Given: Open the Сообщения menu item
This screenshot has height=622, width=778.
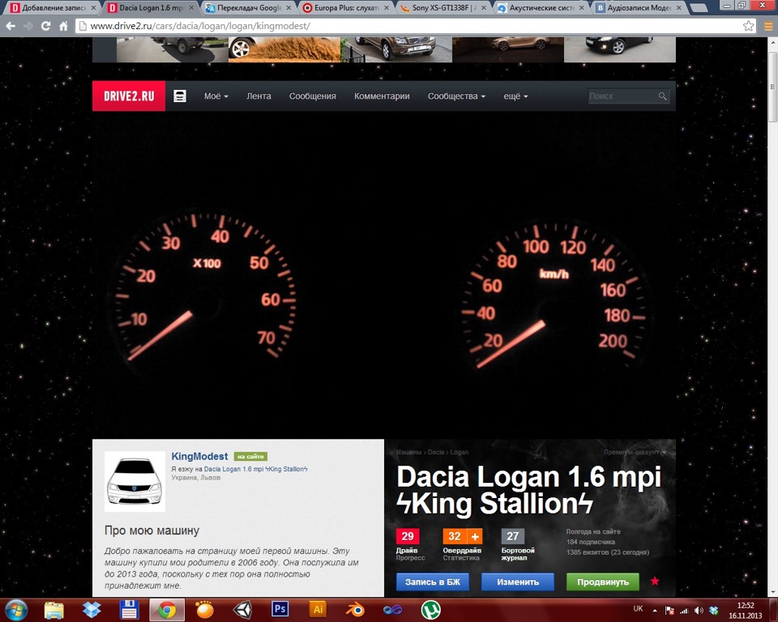Looking at the screenshot, I should (x=313, y=96).
